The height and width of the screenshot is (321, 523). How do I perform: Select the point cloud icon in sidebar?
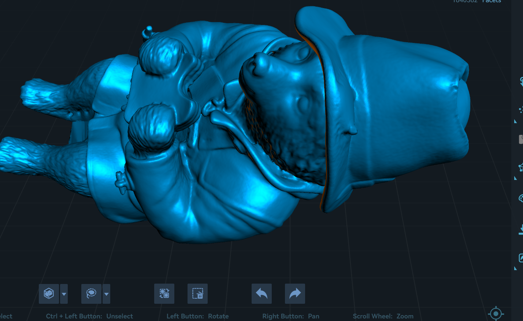tap(521, 110)
